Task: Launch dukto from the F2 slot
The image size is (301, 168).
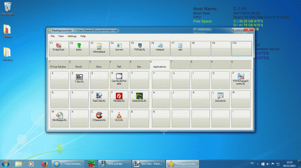Action: pos(79,49)
